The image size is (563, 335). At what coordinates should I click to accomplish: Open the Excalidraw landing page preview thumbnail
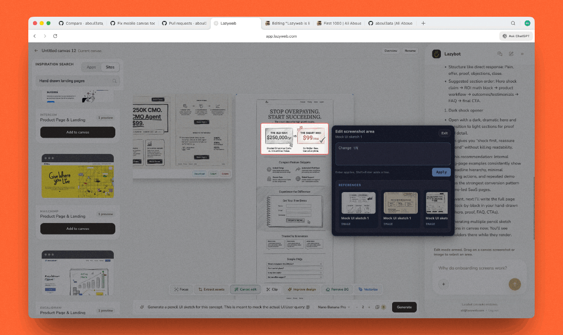click(78, 273)
